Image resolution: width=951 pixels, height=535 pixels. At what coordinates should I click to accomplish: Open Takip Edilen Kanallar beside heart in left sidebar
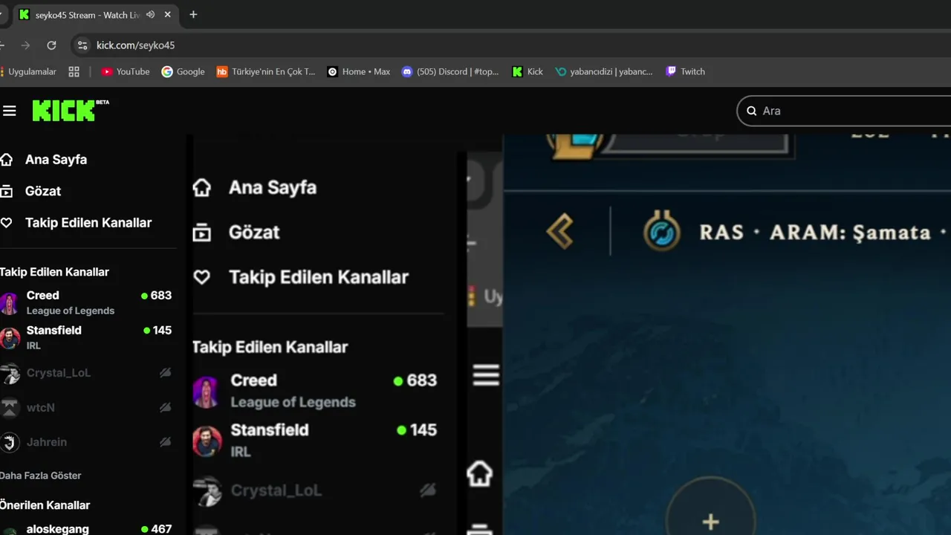coord(88,223)
